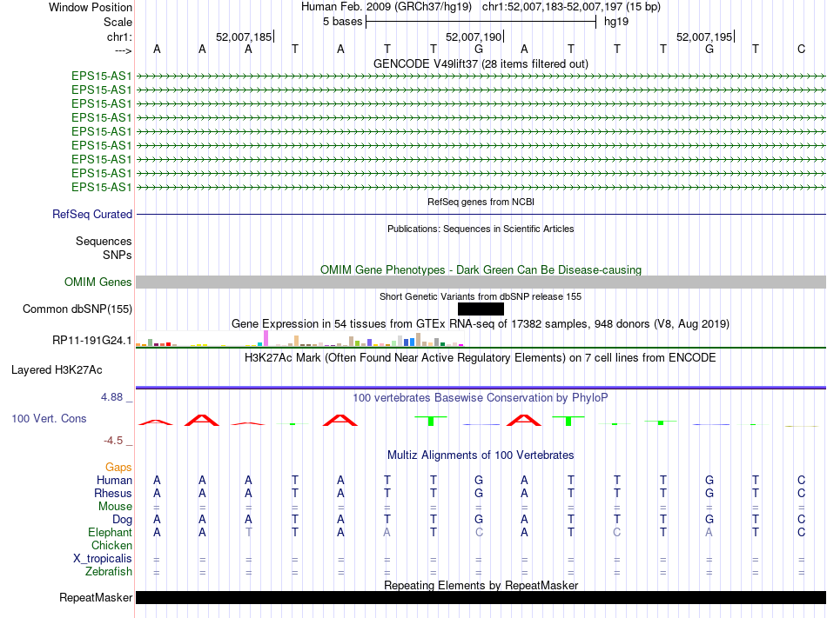
Task: Click the Dog alignment row label
Action: (122, 519)
